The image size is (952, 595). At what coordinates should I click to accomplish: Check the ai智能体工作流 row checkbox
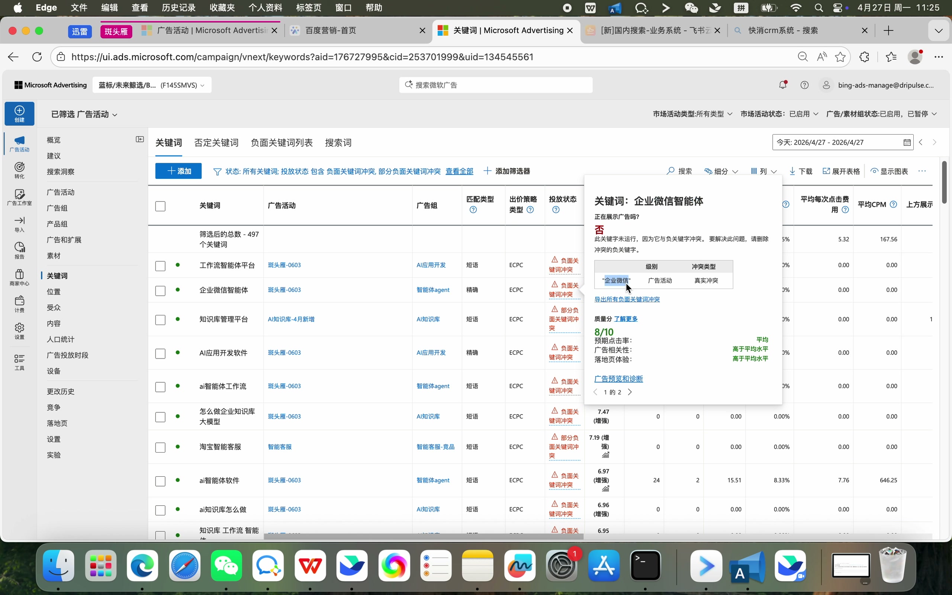[x=161, y=387]
